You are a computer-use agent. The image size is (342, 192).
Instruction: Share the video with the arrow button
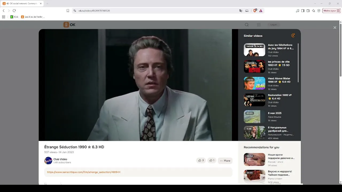212,160
